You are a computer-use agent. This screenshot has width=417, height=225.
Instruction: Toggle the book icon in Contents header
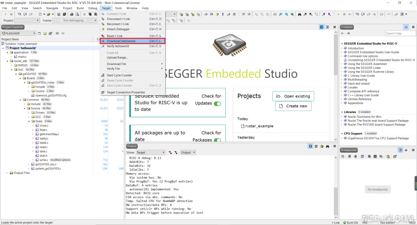coord(406,27)
